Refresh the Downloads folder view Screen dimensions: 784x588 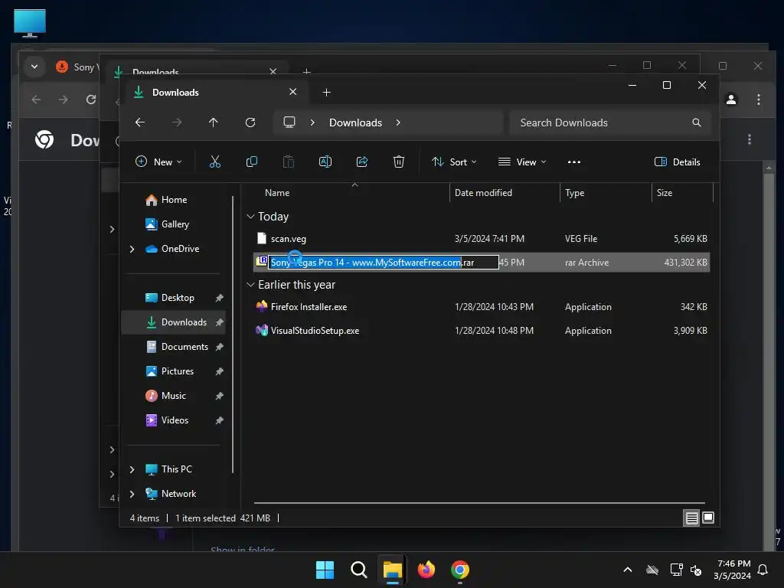[x=250, y=122]
